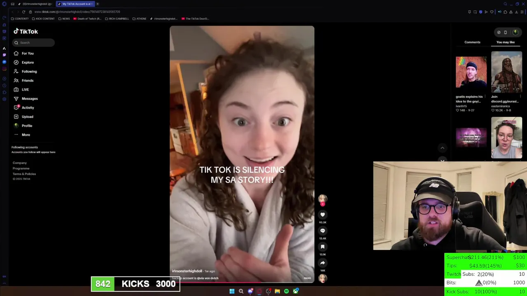This screenshot has width=527, height=296.
Task: Open 'Death of Twitch' bookmark
Action: (87, 18)
